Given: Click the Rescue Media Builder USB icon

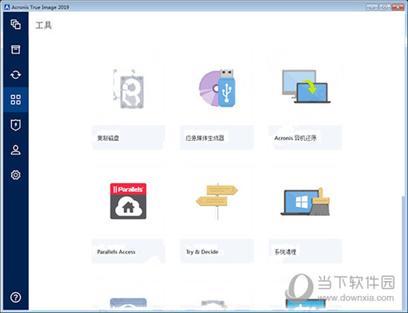Looking at the screenshot, I should click(x=217, y=88).
